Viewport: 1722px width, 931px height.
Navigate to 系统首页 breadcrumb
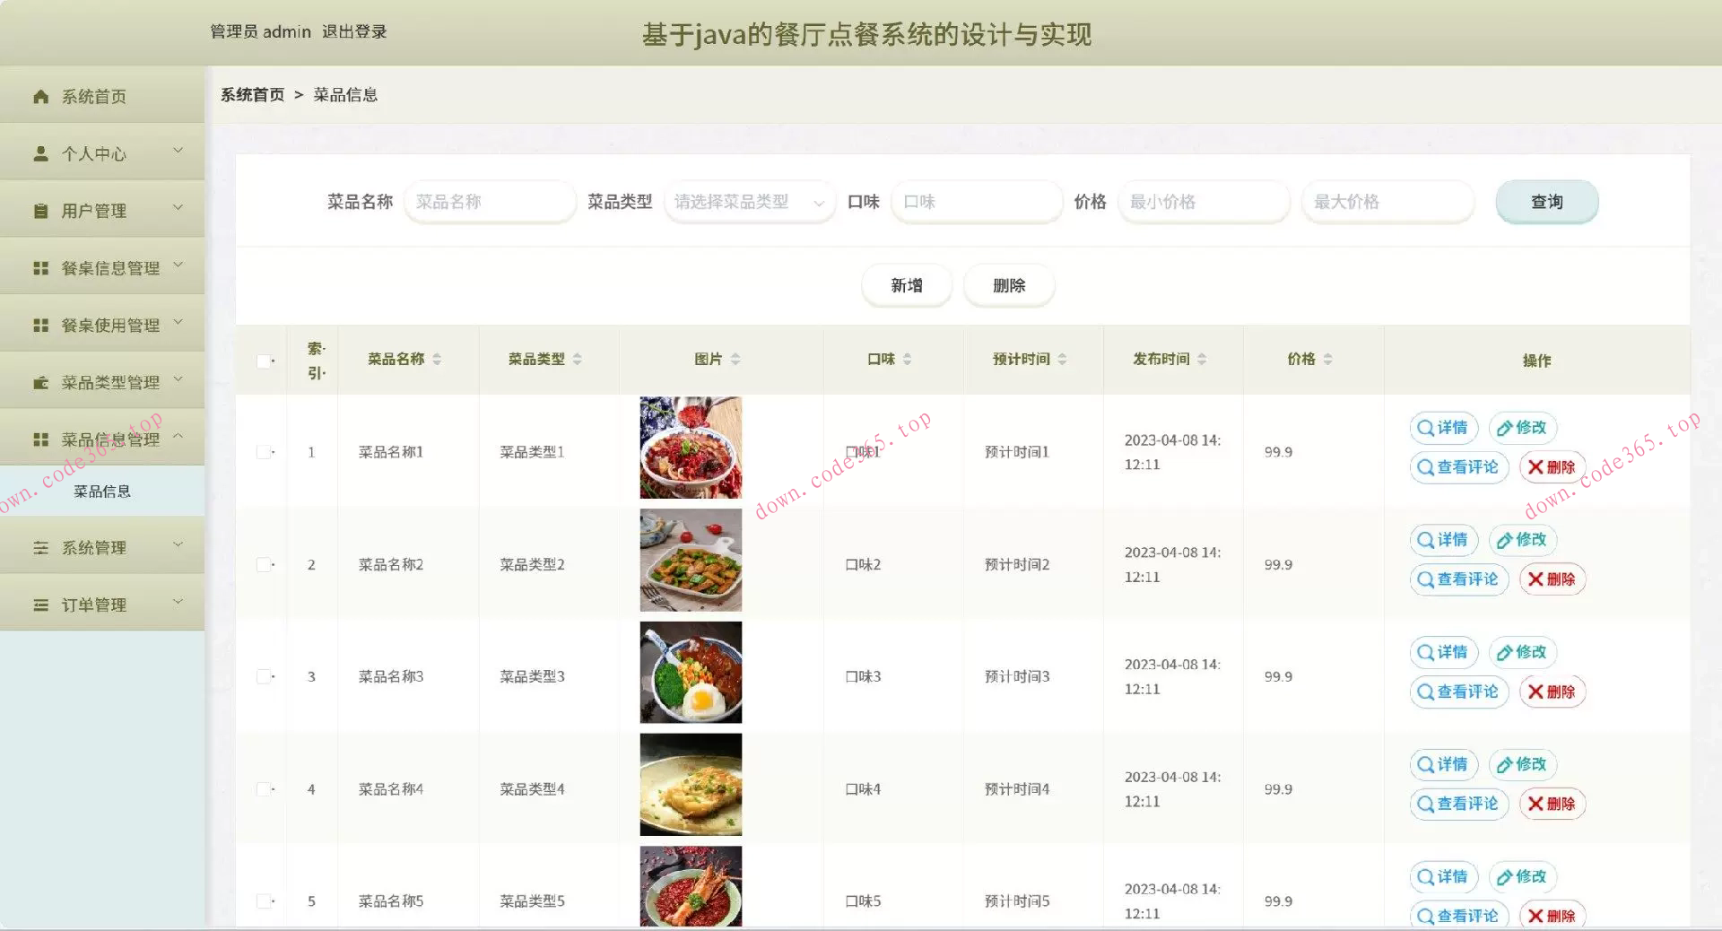(252, 94)
